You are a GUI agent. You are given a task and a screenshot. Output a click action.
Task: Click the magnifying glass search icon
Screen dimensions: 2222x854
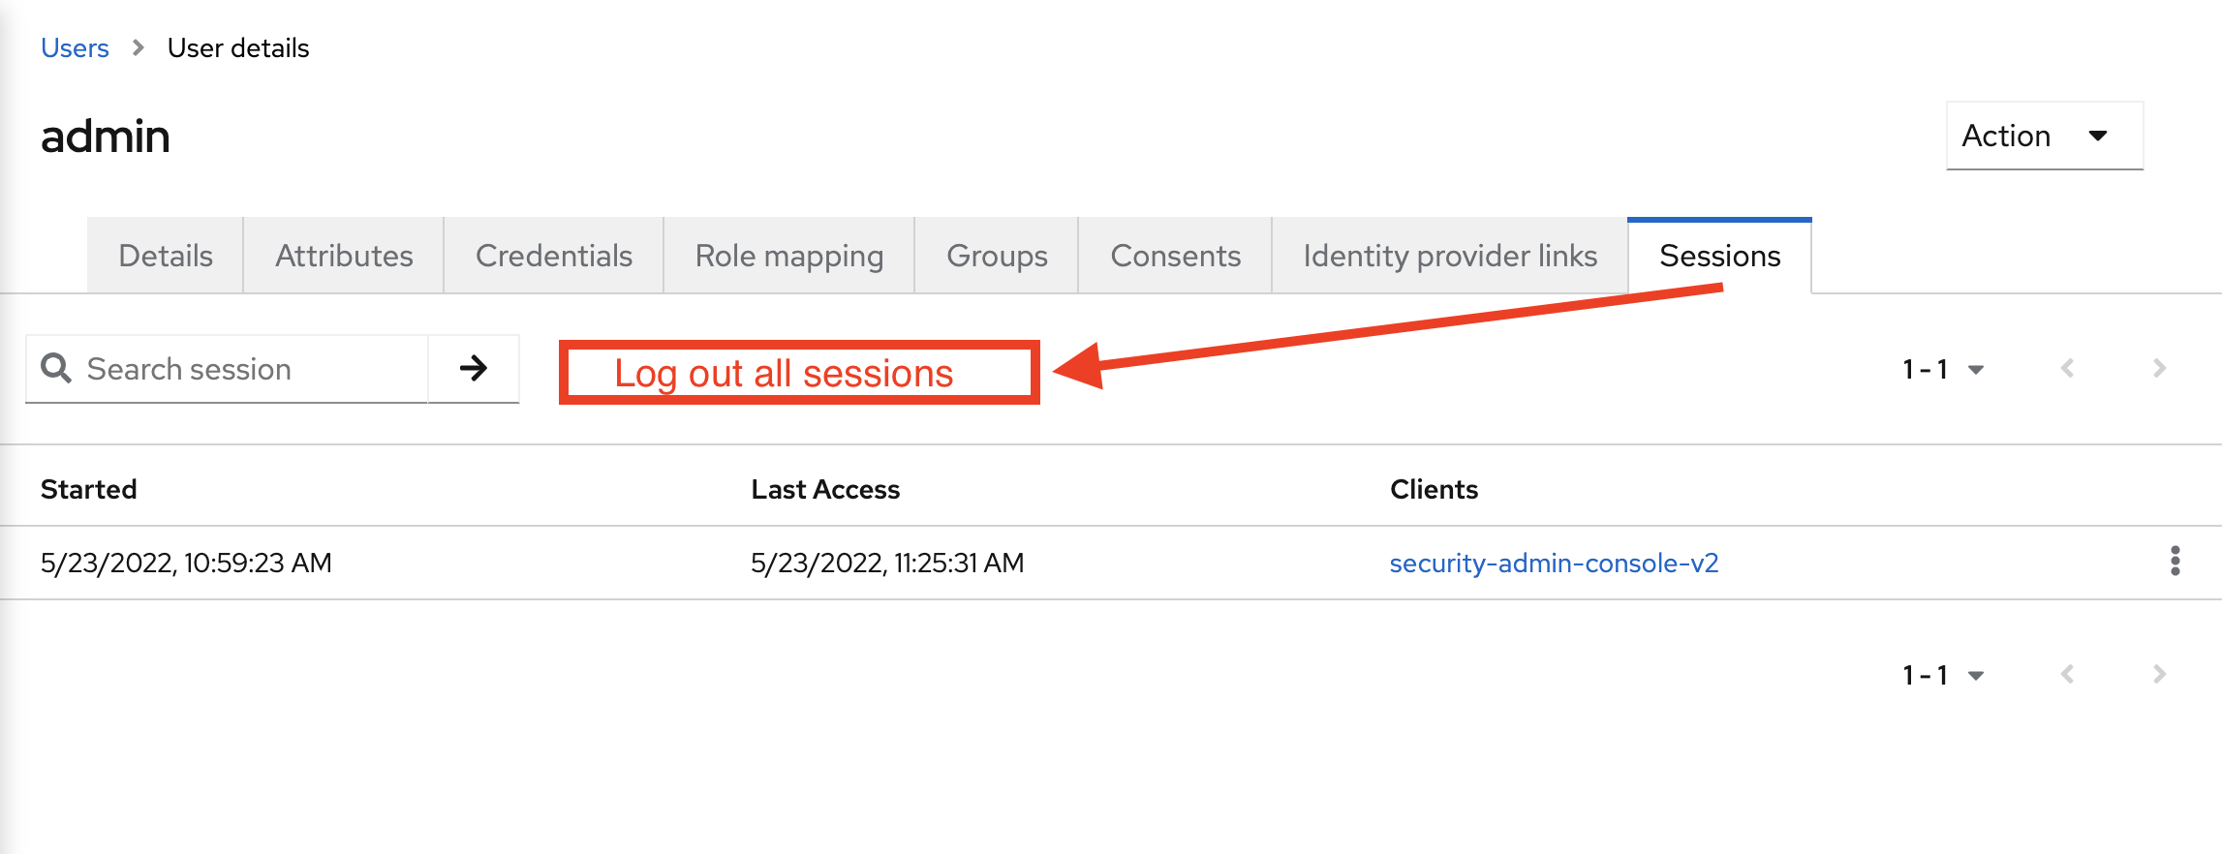pos(55,369)
